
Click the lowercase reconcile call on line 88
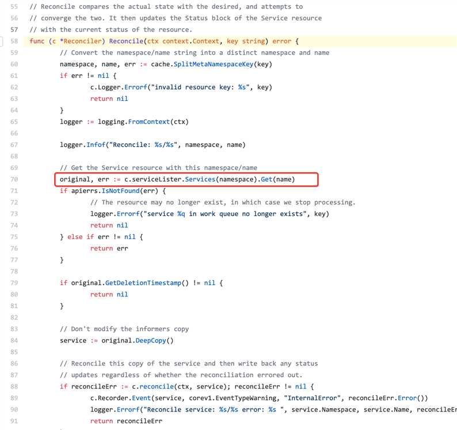click(x=157, y=387)
